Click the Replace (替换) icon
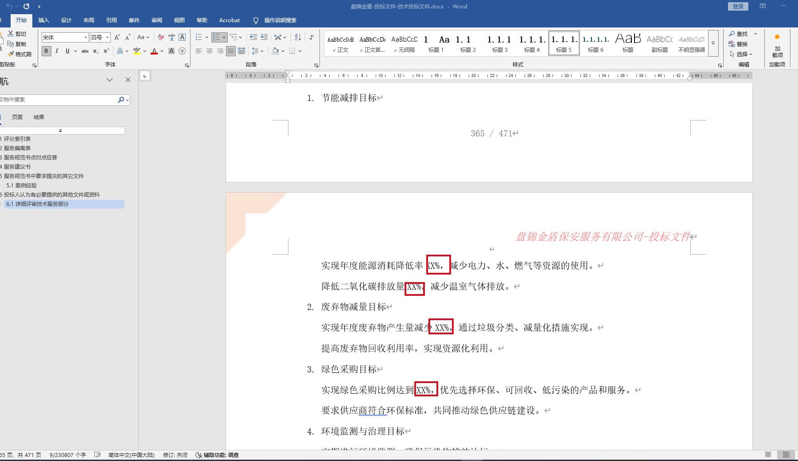The height and width of the screenshot is (461, 798). [732, 44]
